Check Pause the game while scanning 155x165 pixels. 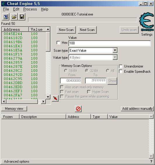(x=62, y=96)
